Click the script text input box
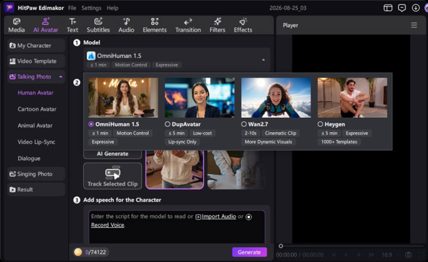The width and height of the screenshot is (428, 262). point(177,227)
